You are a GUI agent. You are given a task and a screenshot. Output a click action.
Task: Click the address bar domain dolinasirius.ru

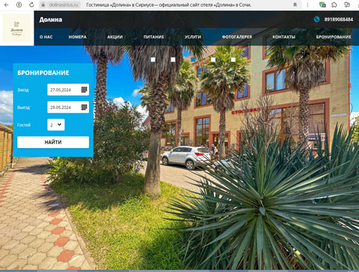(x=64, y=4)
